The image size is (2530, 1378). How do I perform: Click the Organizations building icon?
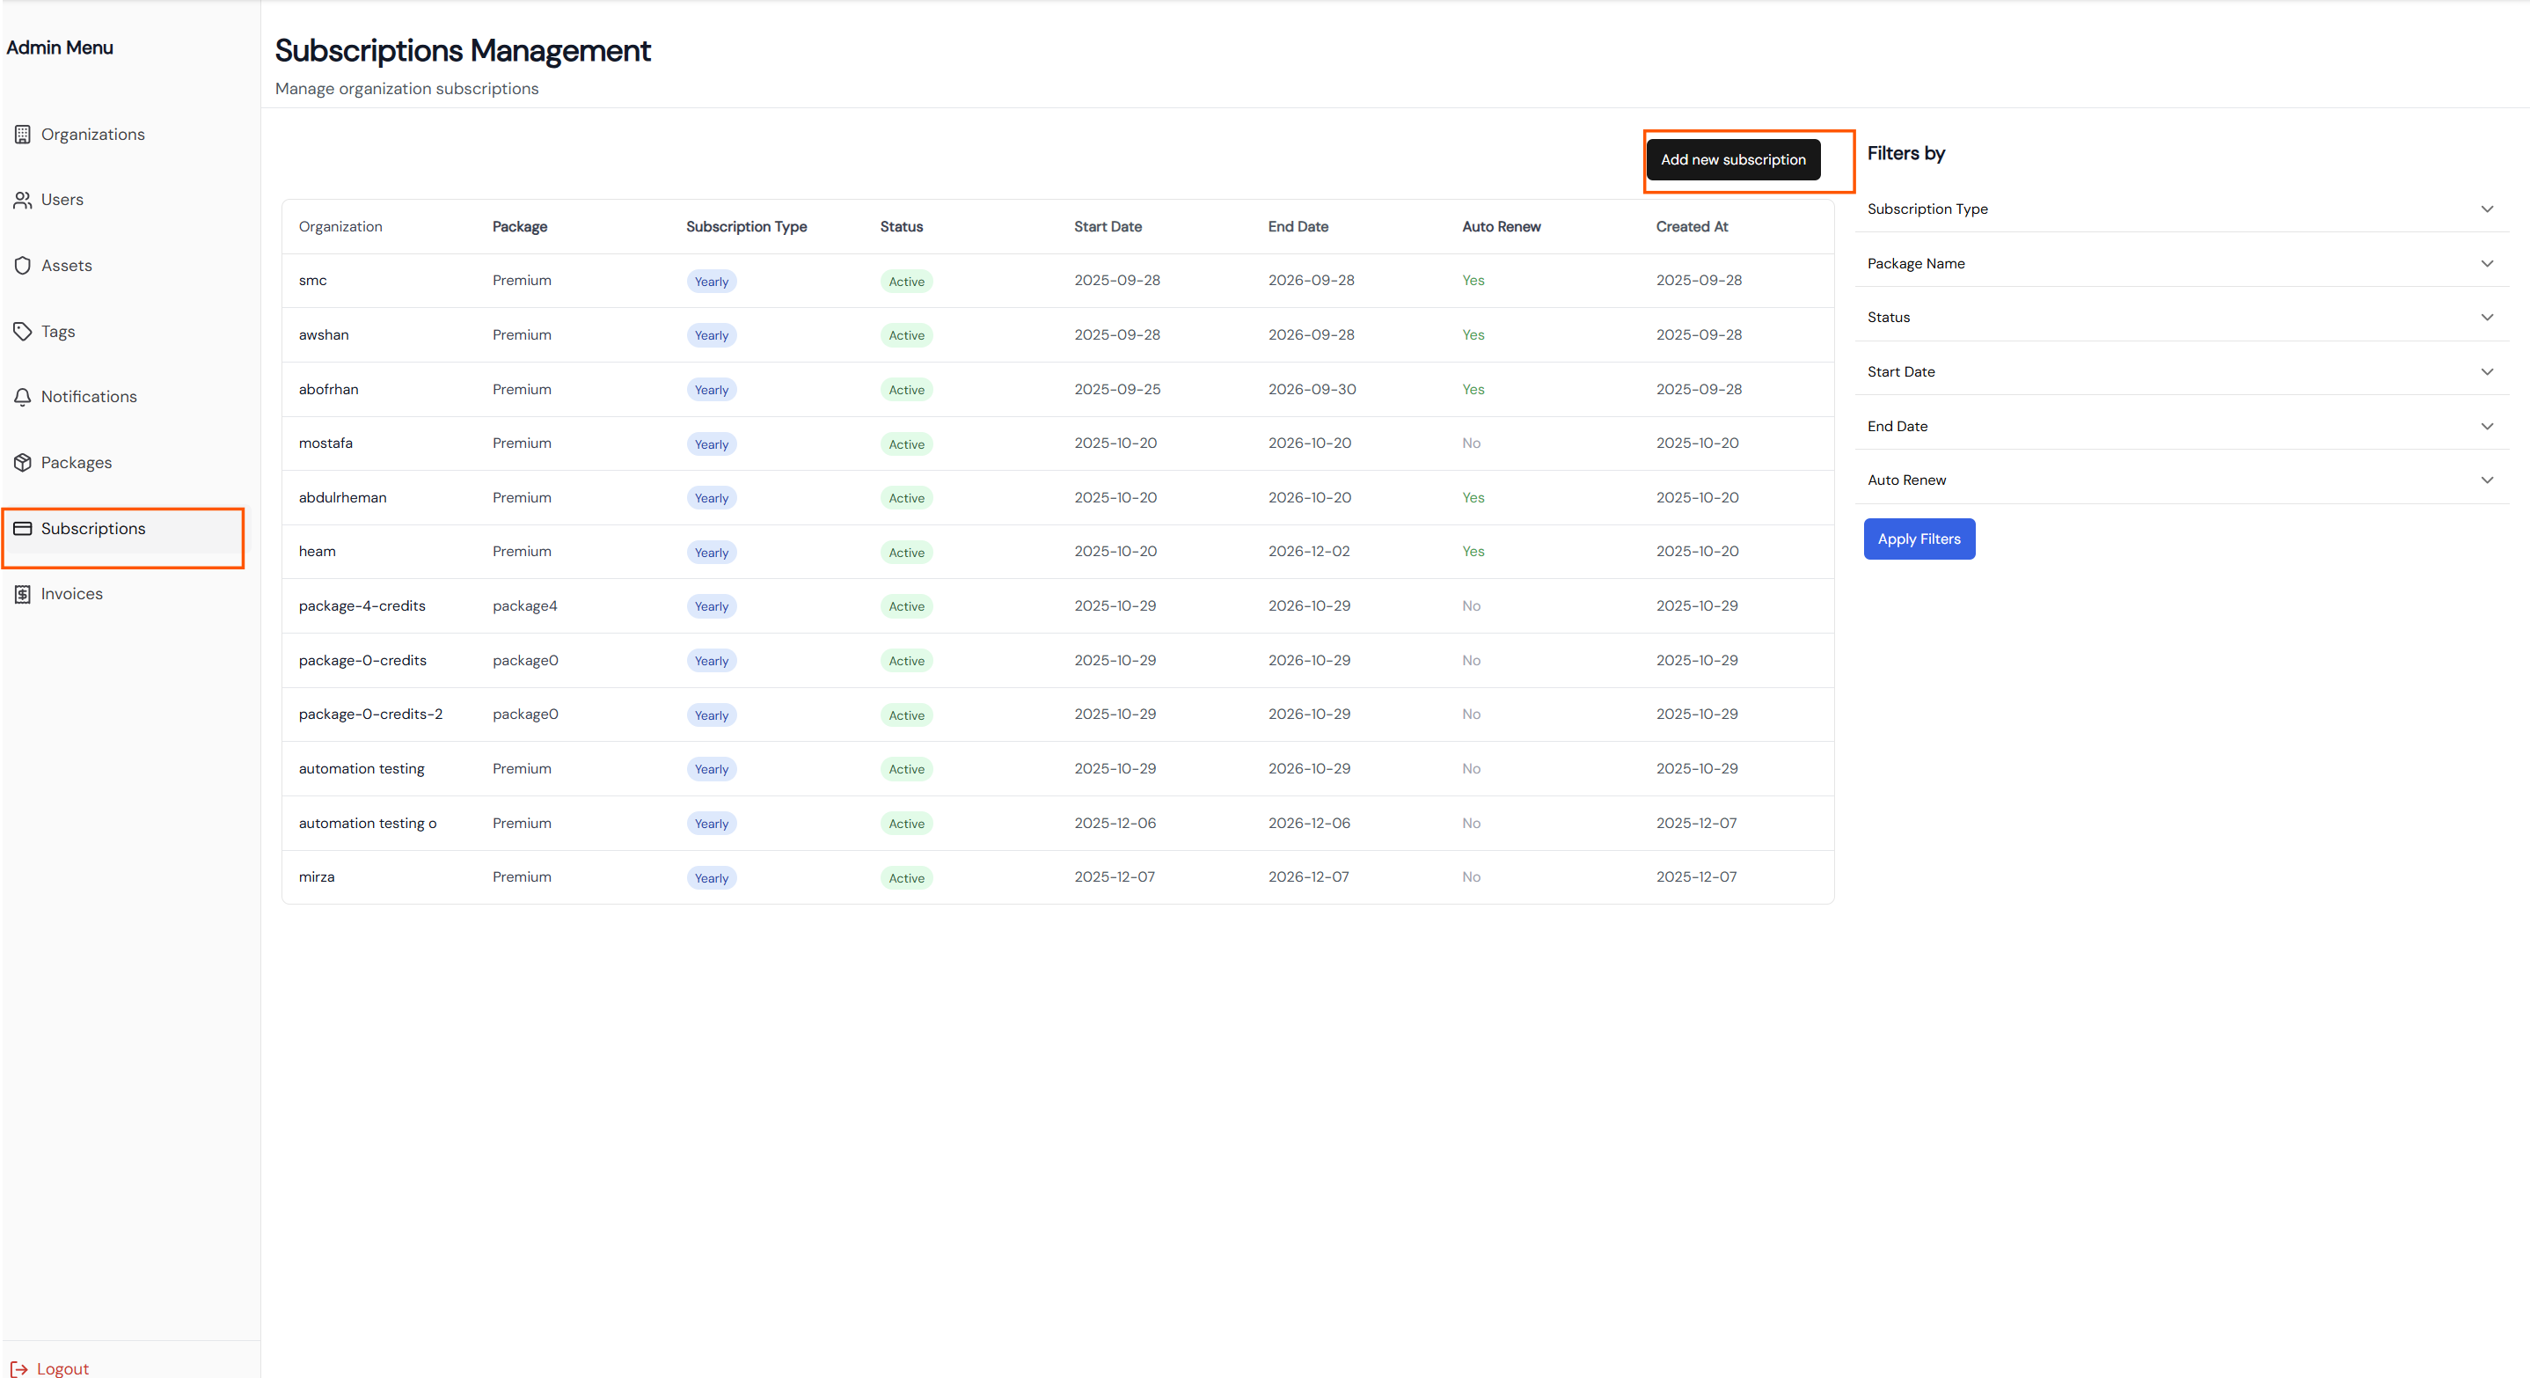[x=23, y=135]
